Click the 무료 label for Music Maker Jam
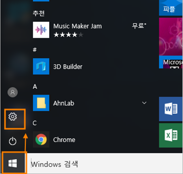Screen dimensions: 183x174 [x=139, y=26]
